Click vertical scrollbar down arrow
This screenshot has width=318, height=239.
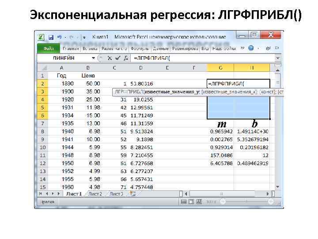point(278,187)
